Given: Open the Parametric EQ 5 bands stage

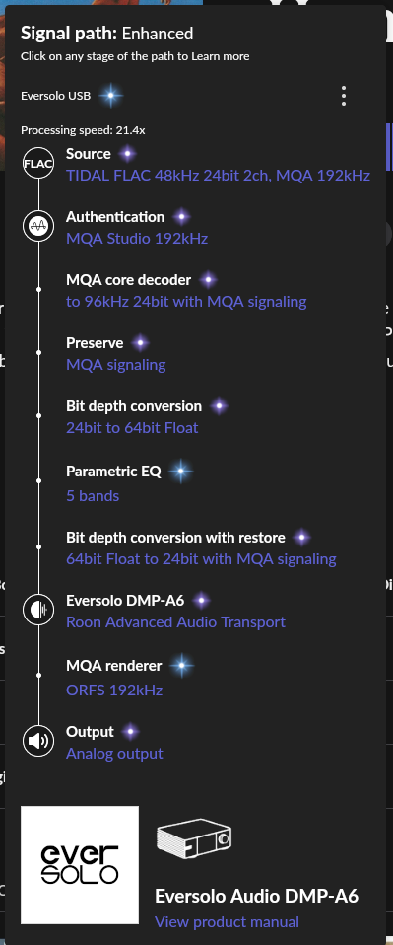Looking at the screenshot, I should (x=93, y=496).
